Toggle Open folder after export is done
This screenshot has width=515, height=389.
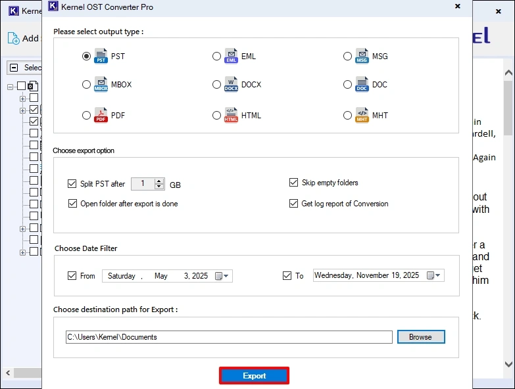coord(72,203)
